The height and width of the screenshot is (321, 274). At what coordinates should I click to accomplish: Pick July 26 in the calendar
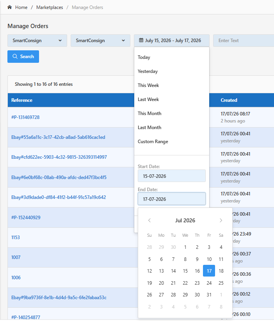[x=149, y=295]
